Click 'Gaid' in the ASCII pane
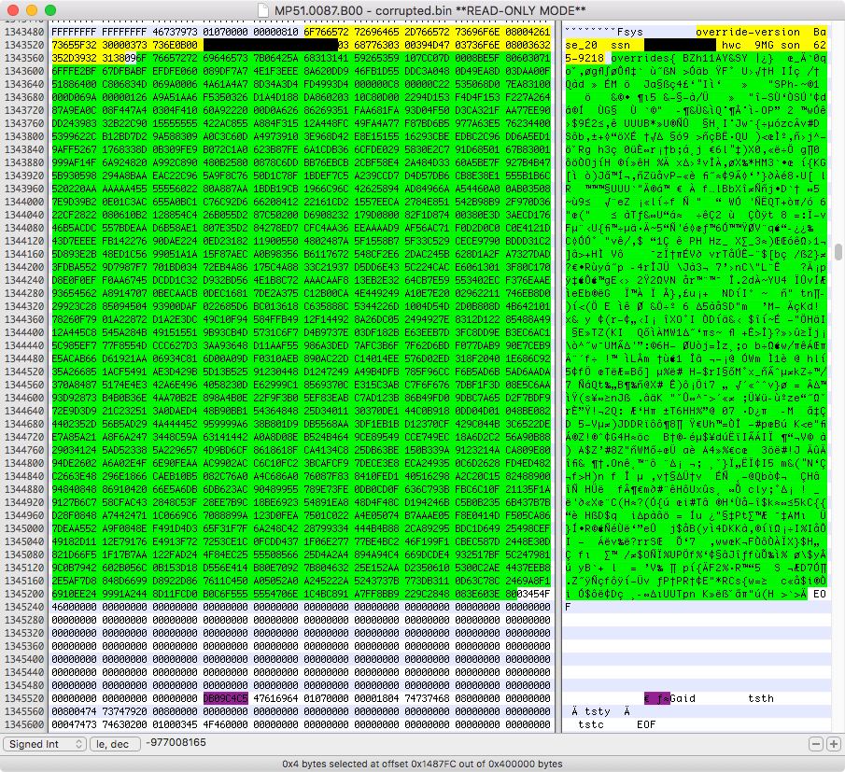Image resolution: width=845 pixels, height=772 pixels. pyautogui.click(x=683, y=698)
